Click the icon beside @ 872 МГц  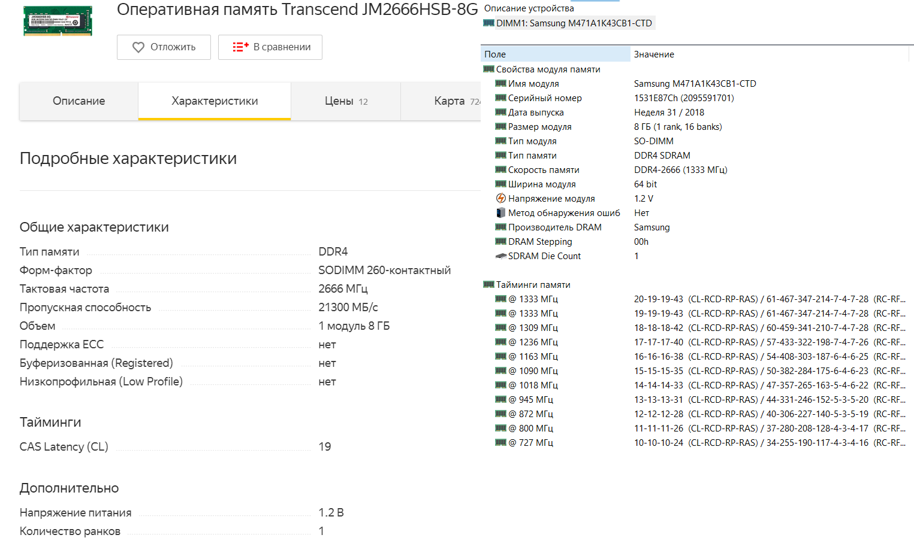[x=501, y=414]
